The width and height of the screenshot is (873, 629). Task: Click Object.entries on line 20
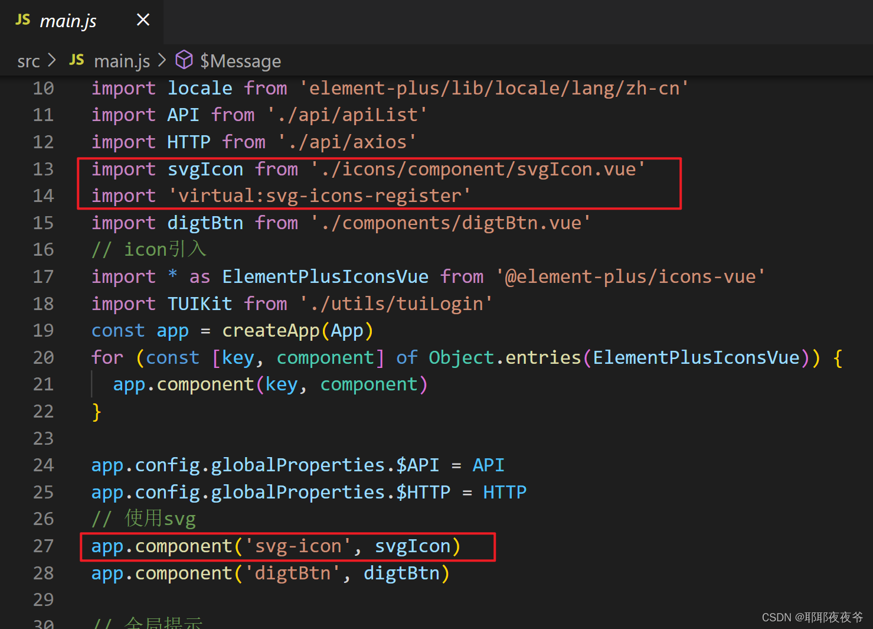pyautogui.click(x=505, y=358)
